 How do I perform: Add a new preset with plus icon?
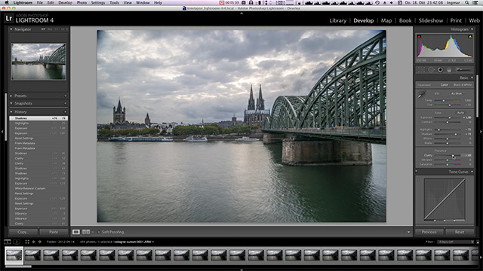[66, 96]
